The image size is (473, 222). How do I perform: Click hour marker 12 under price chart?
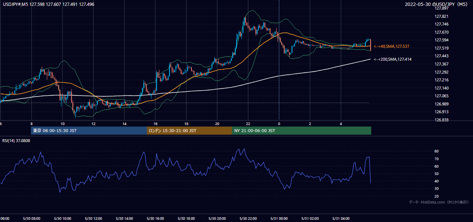(x=93, y=124)
